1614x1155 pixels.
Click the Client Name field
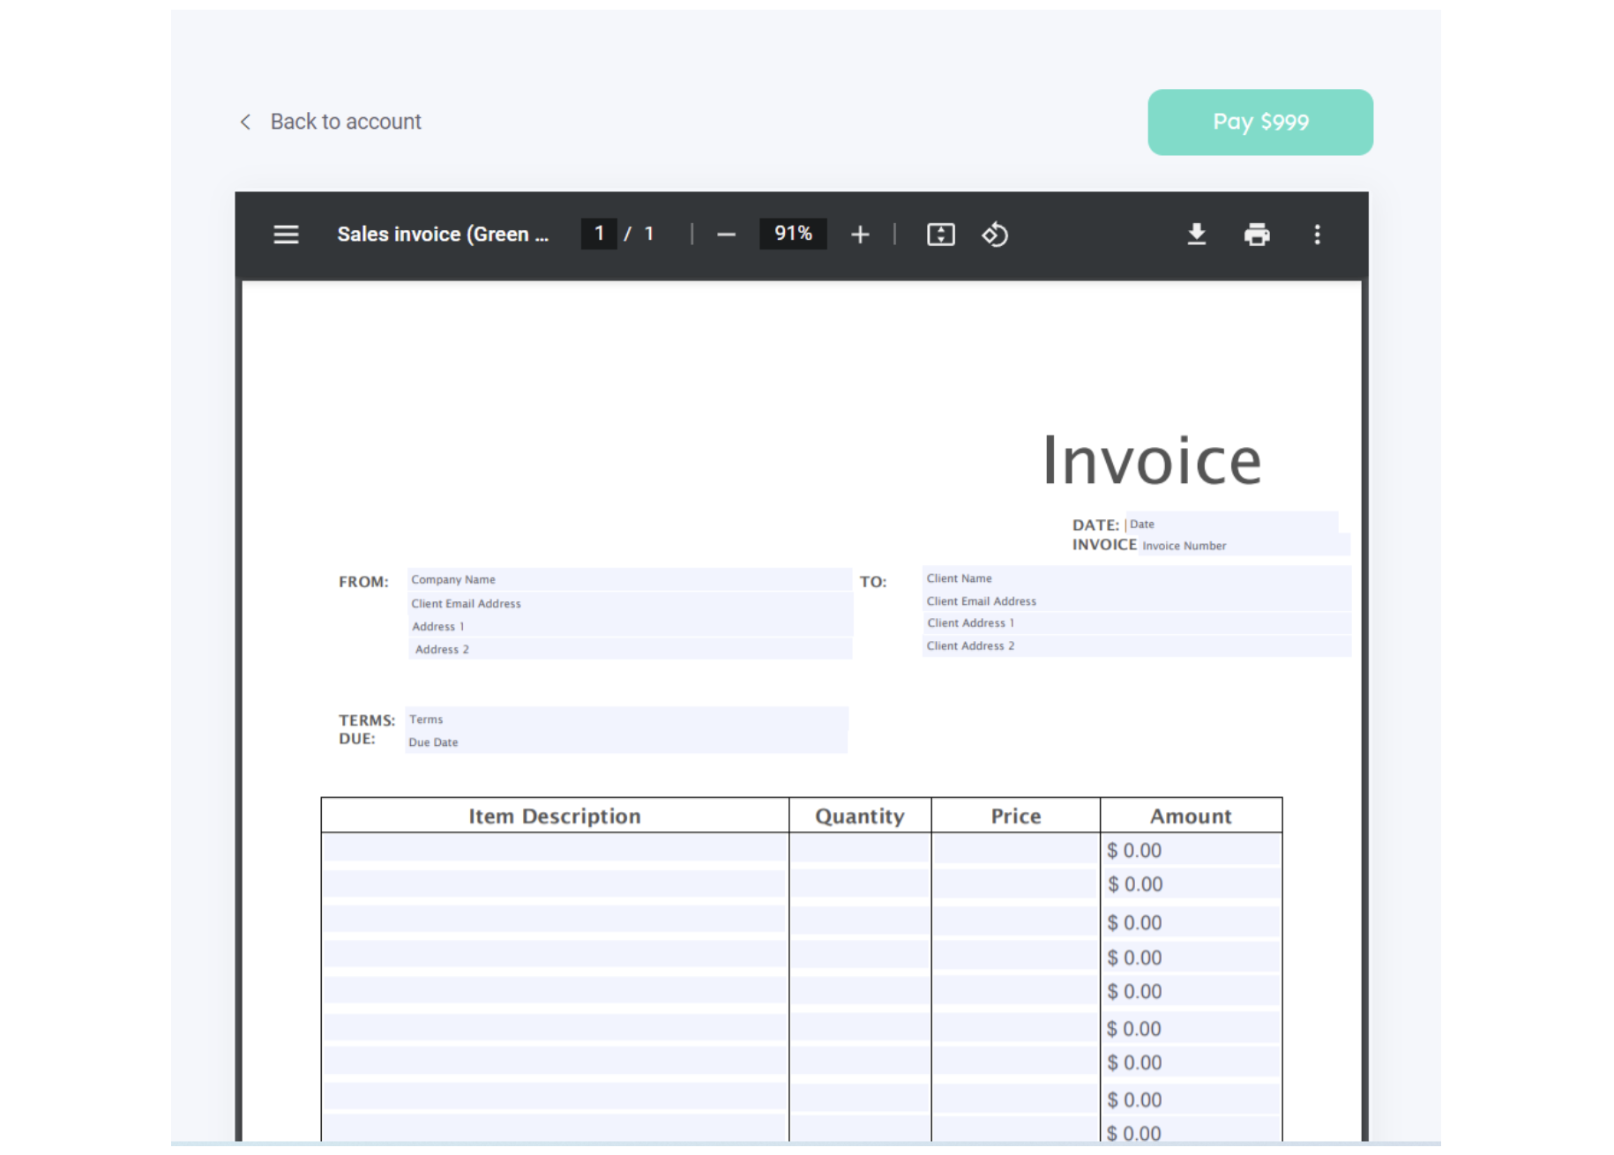(1135, 578)
